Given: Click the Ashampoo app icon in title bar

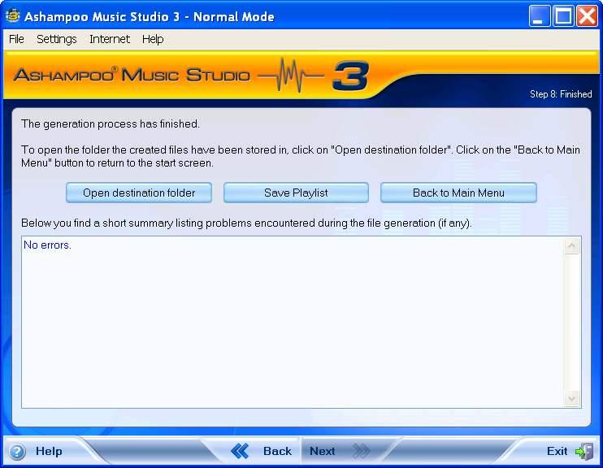Looking at the screenshot, I should click(12, 16).
